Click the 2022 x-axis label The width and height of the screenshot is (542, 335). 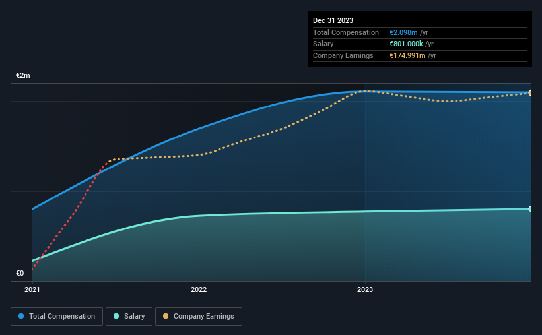pos(199,289)
